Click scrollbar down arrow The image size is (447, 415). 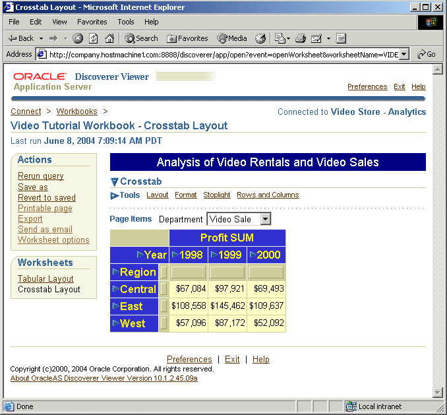coord(438,392)
